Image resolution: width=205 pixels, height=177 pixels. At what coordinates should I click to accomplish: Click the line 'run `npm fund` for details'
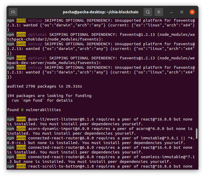tap(42, 100)
